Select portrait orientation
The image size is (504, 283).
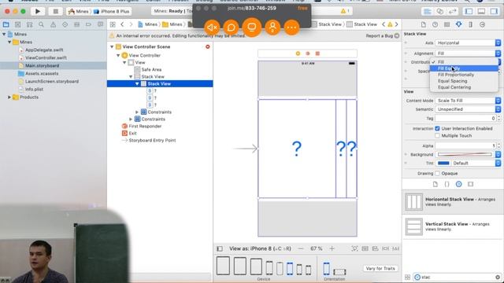tap(326, 269)
